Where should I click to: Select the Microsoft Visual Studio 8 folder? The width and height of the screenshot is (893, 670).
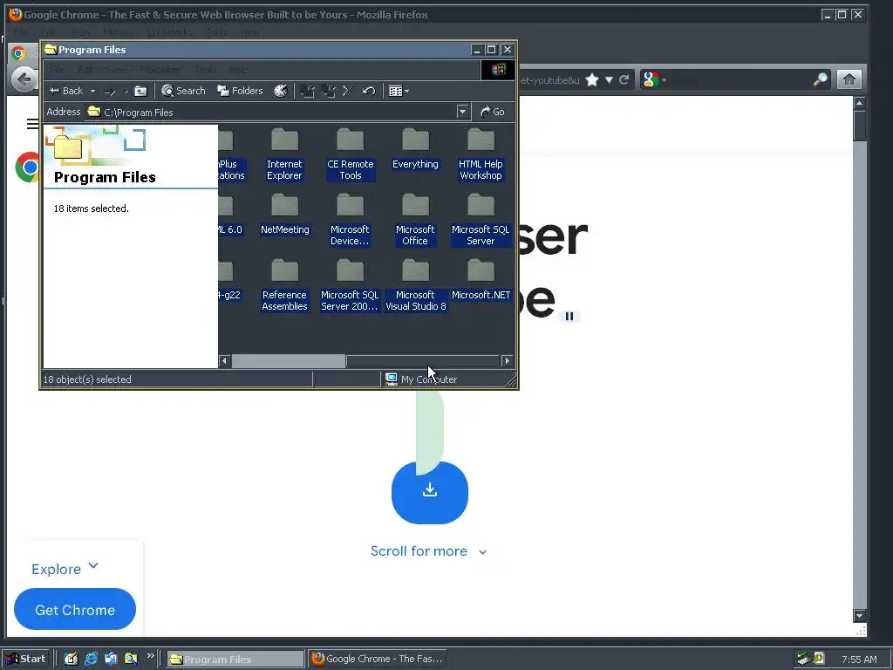[x=416, y=285]
